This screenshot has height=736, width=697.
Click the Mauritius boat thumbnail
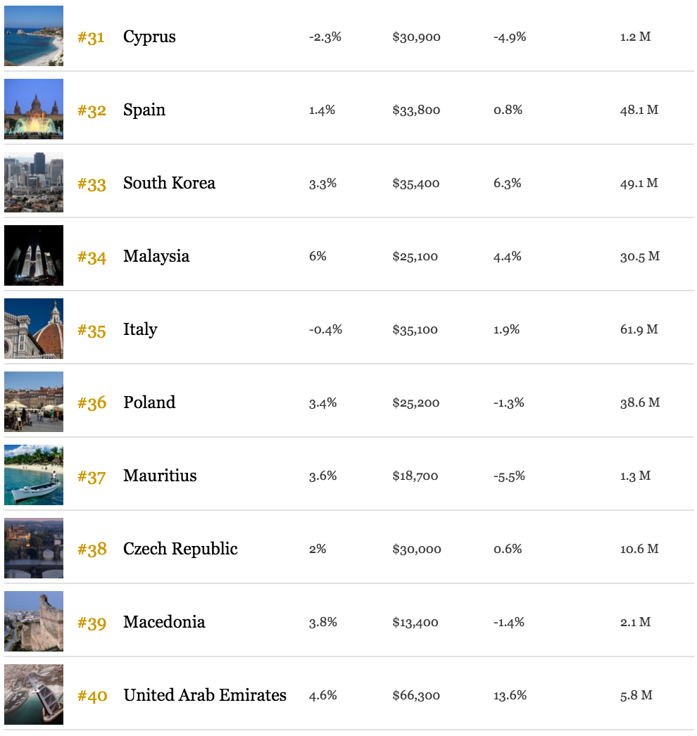click(x=34, y=476)
